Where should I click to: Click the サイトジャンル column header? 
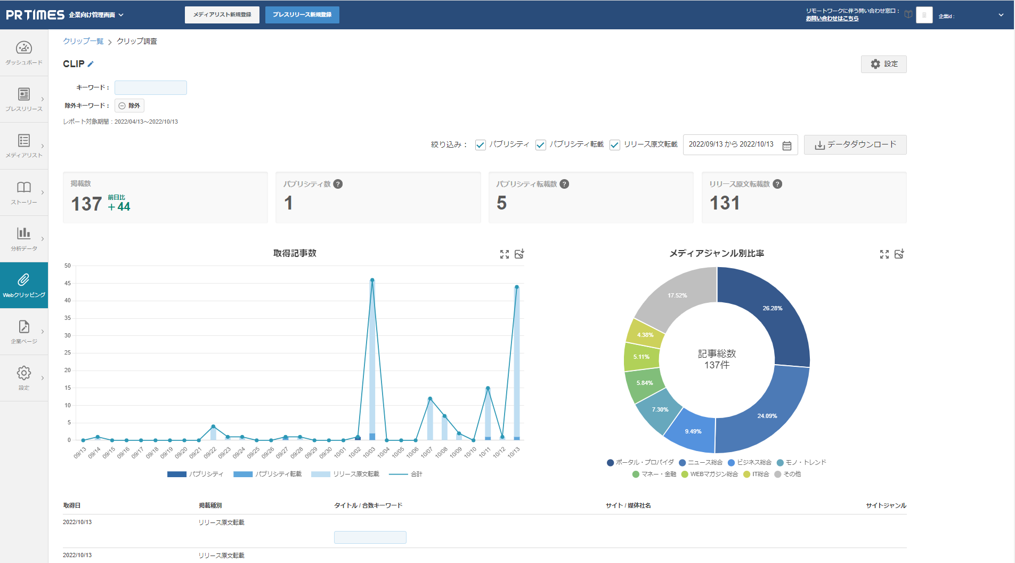click(886, 505)
